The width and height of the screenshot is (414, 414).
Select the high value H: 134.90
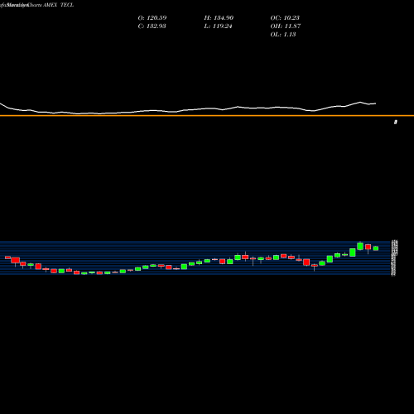tap(219, 17)
